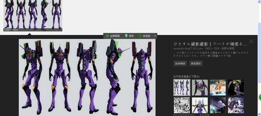The image size is (261, 116).
Task: Select the highlighted related thumbnail of three purple mechs
Action: [182, 87]
